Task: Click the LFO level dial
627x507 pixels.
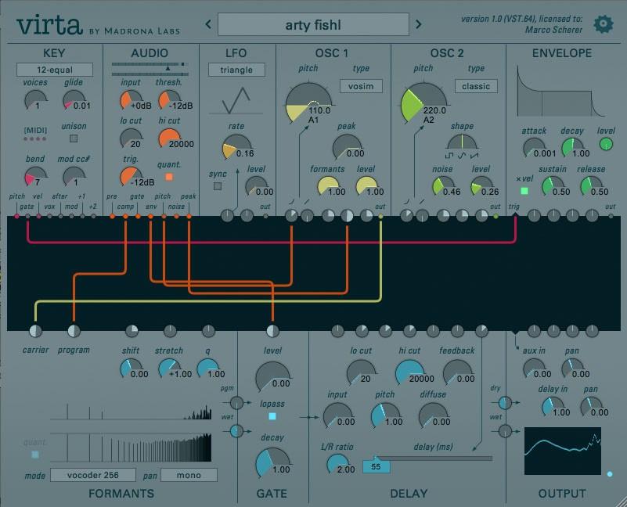Action: 256,186
